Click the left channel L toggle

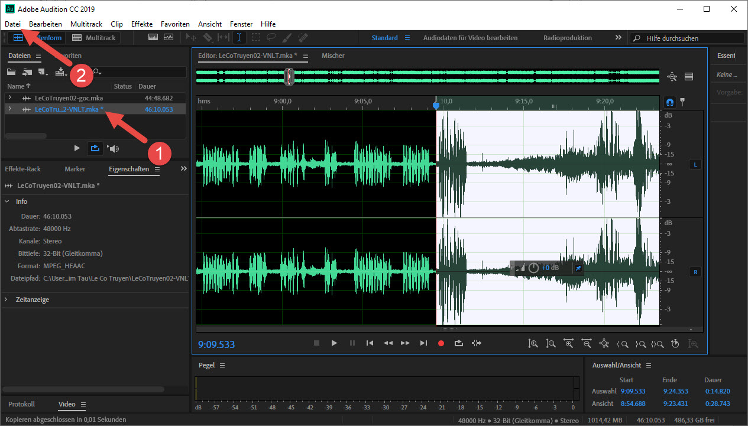pyautogui.click(x=695, y=164)
